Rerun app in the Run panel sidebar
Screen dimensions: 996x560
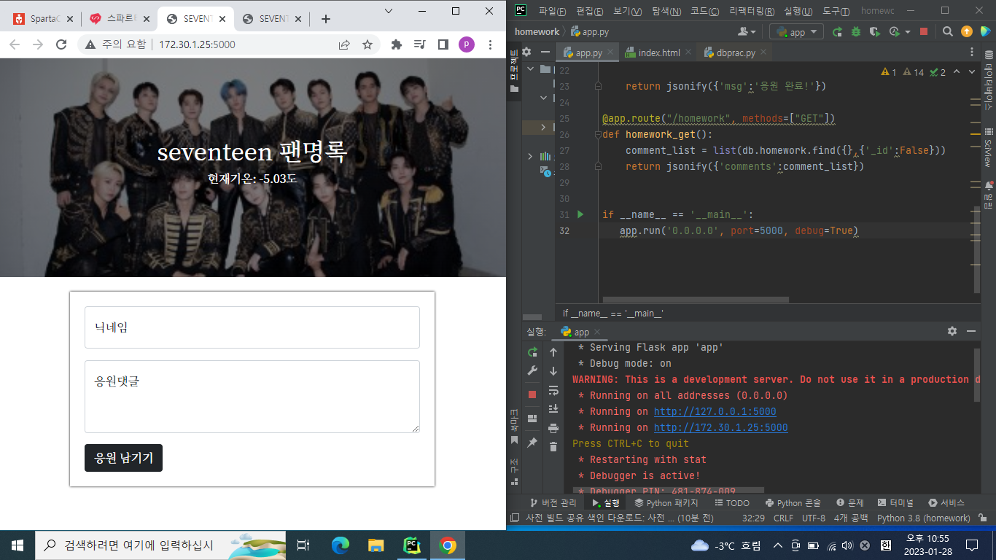(532, 352)
